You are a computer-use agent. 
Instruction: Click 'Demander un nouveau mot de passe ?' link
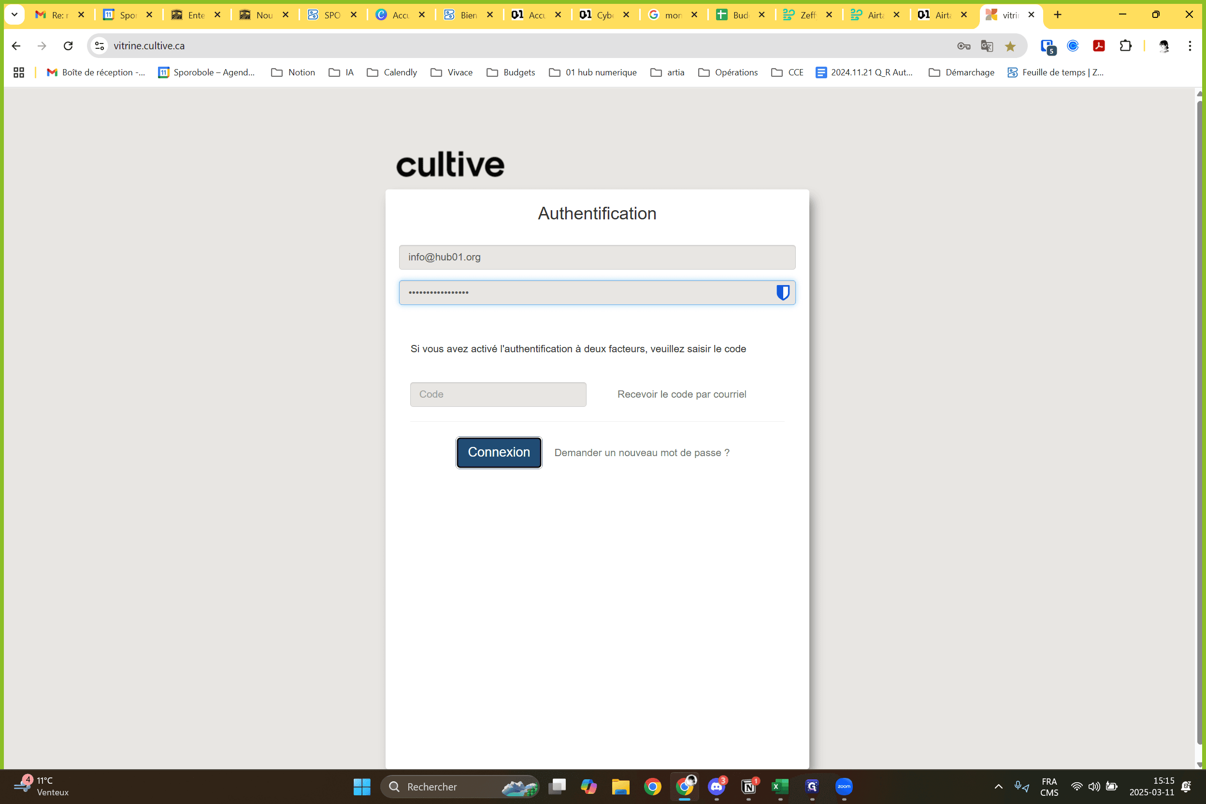pos(642,453)
